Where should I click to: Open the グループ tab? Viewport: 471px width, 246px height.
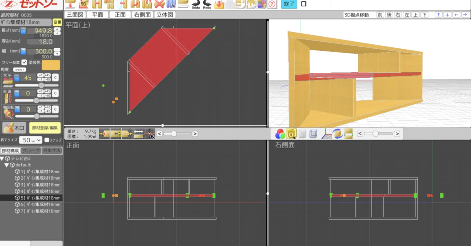tap(30, 151)
